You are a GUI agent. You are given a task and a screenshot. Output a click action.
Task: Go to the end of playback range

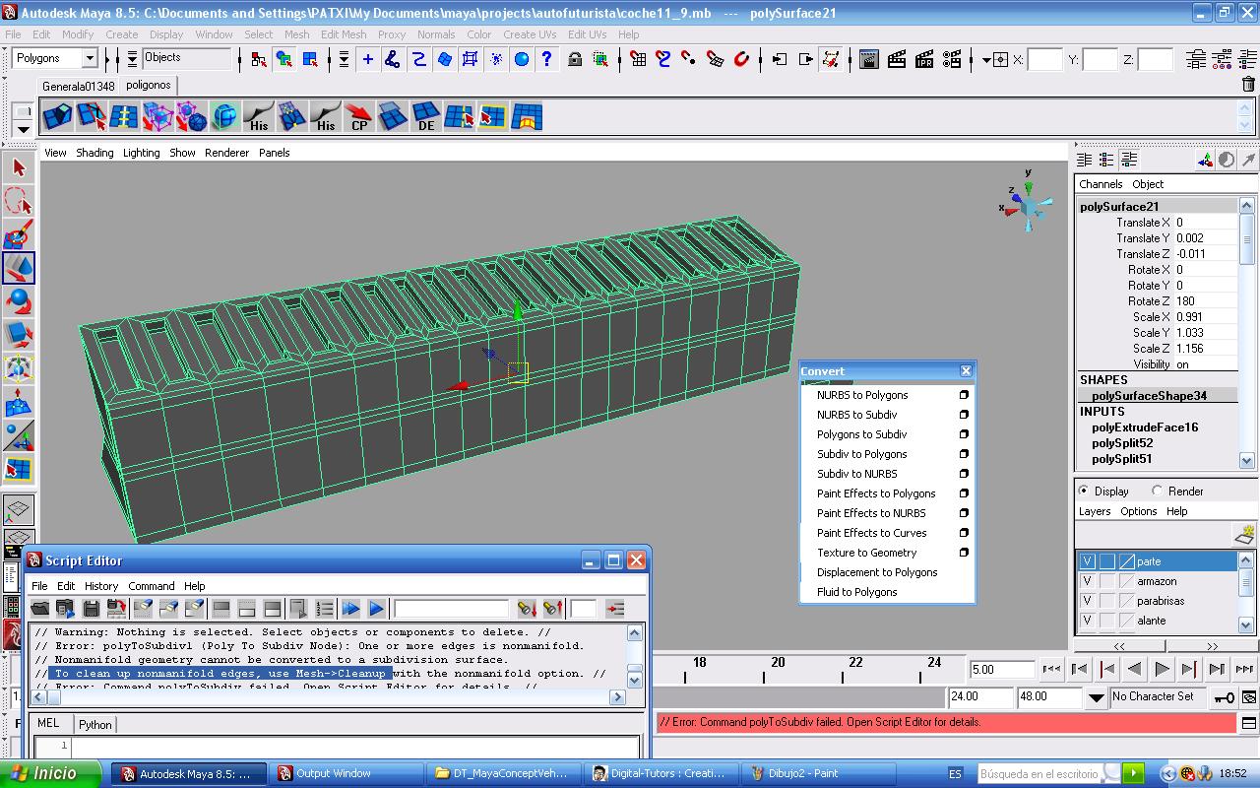click(x=1245, y=669)
